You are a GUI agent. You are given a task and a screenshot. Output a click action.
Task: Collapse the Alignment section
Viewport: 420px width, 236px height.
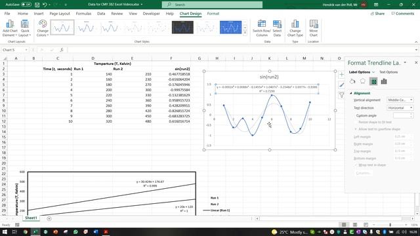(x=351, y=93)
